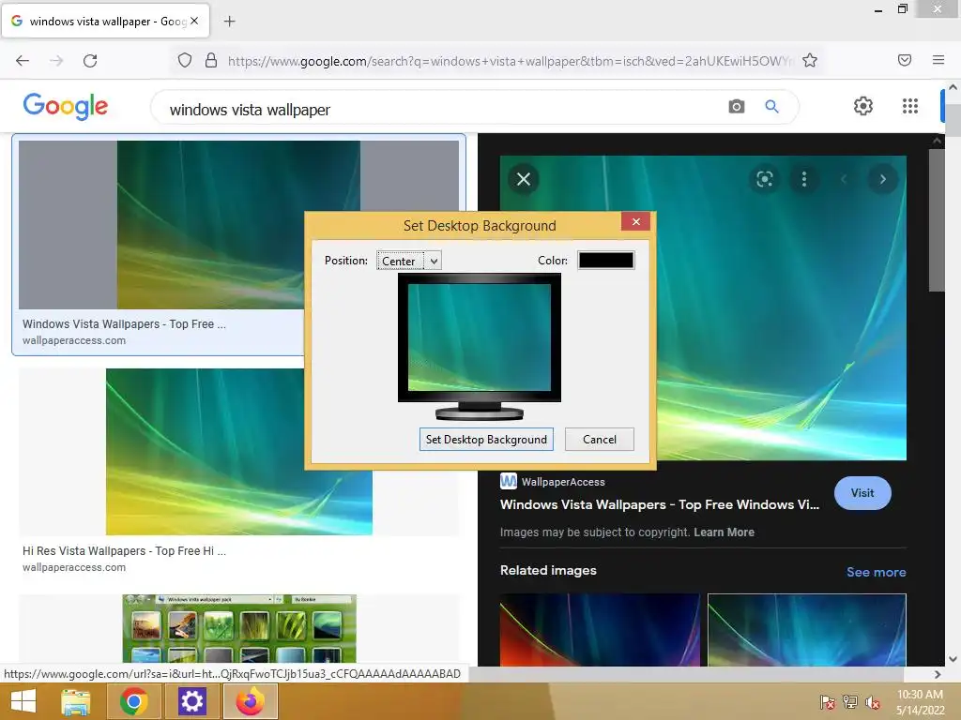This screenshot has width=961, height=720.
Task: Open the Windows Start button
Action: pyautogui.click(x=23, y=701)
